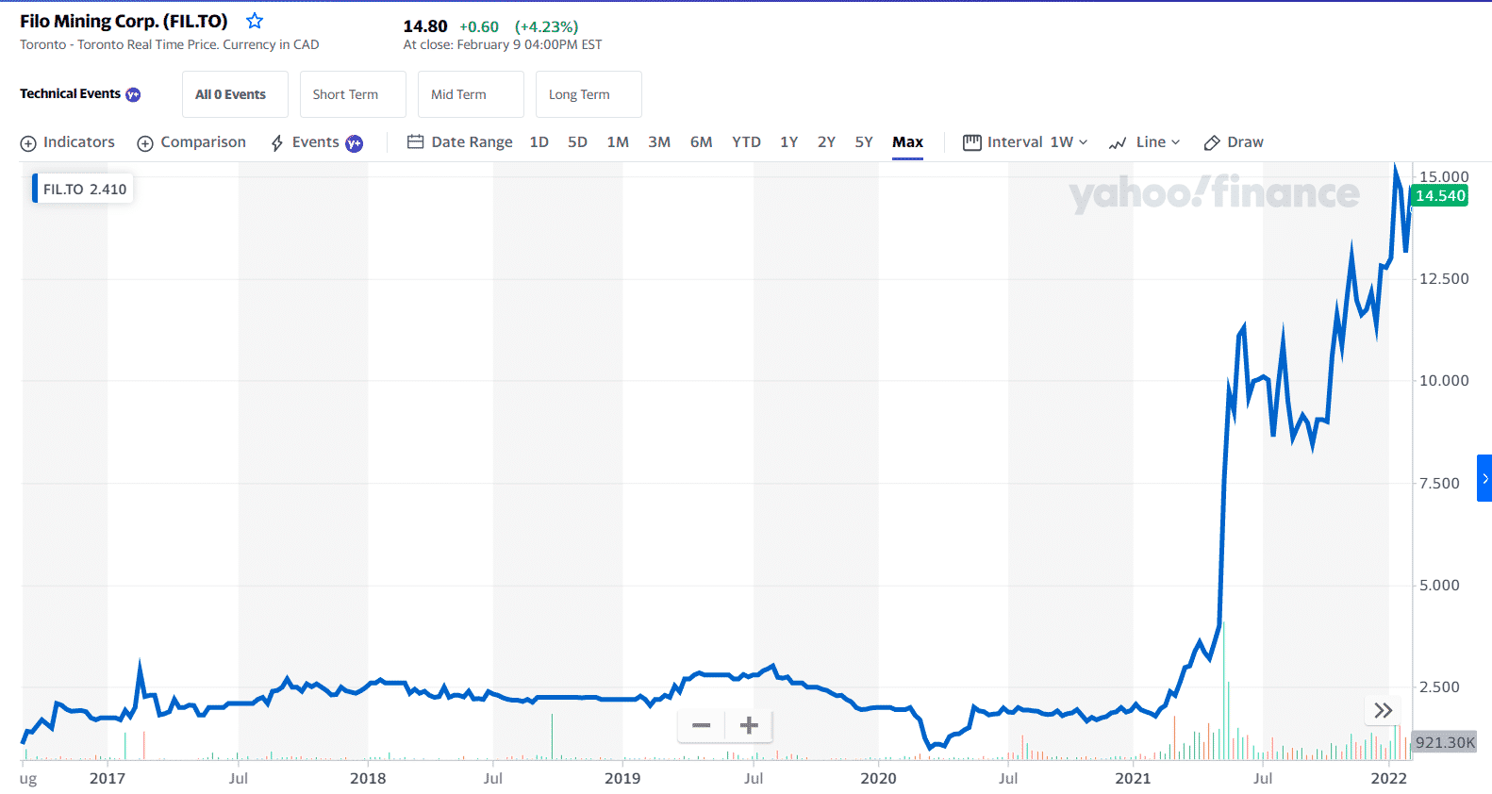Image resolution: width=1492 pixels, height=794 pixels.
Task: Click the 2020 x-axis label
Action: point(878,778)
